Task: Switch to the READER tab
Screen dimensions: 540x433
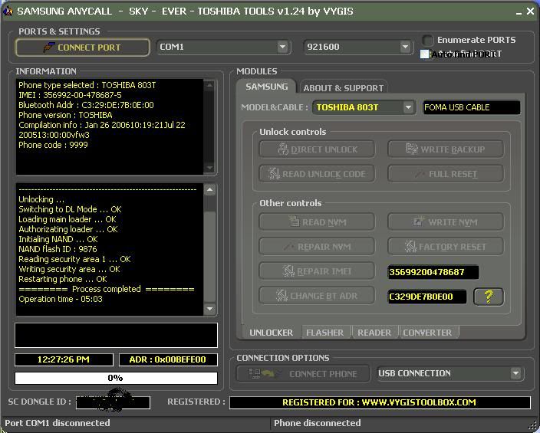Action: pyautogui.click(x=374, y=333)
